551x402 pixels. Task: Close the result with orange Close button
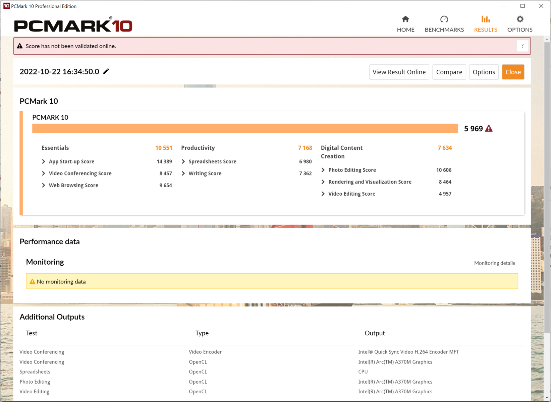coord(513,72)
